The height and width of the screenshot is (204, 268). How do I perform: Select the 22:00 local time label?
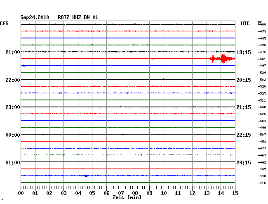pos(13,80)
